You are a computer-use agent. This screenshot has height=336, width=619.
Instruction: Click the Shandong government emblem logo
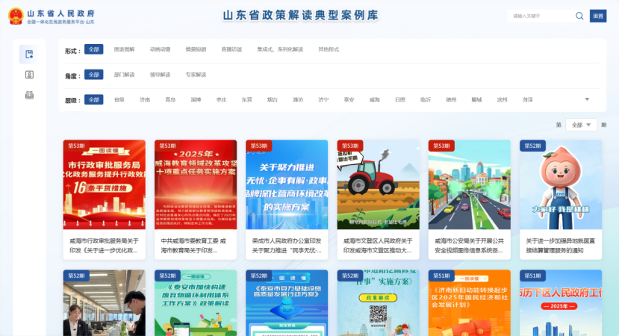click(x=16, y=16)
